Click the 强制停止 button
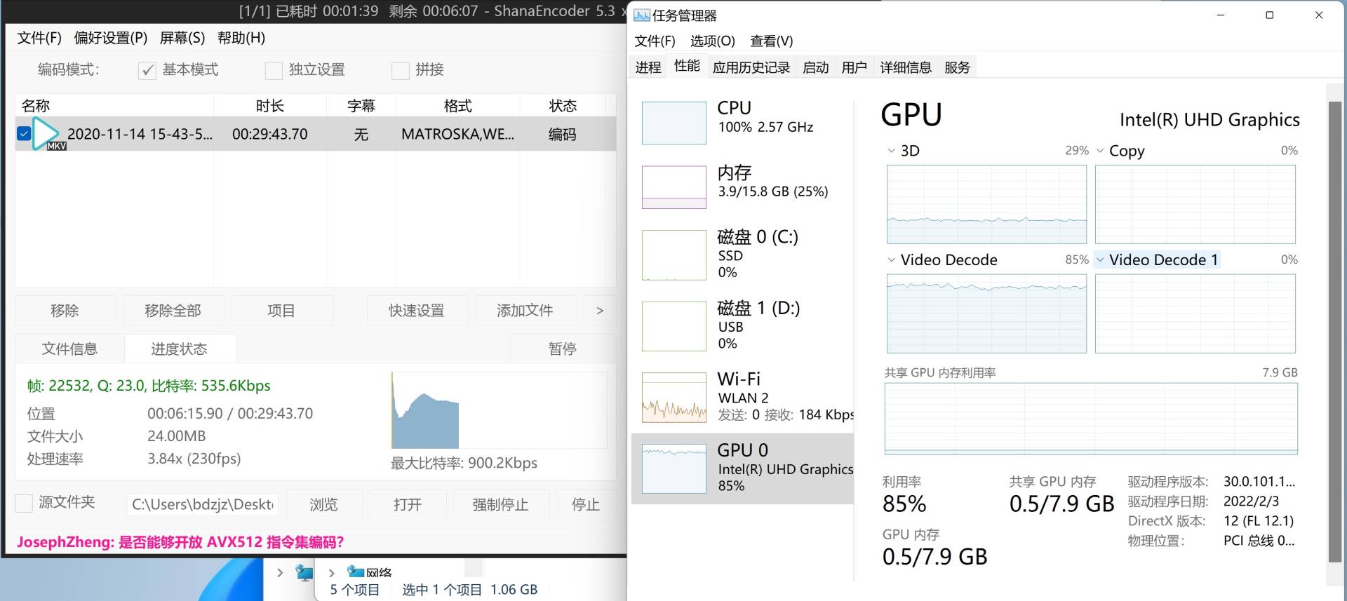The width and height of the screenshot is (1347, 601). coord(500,504)
